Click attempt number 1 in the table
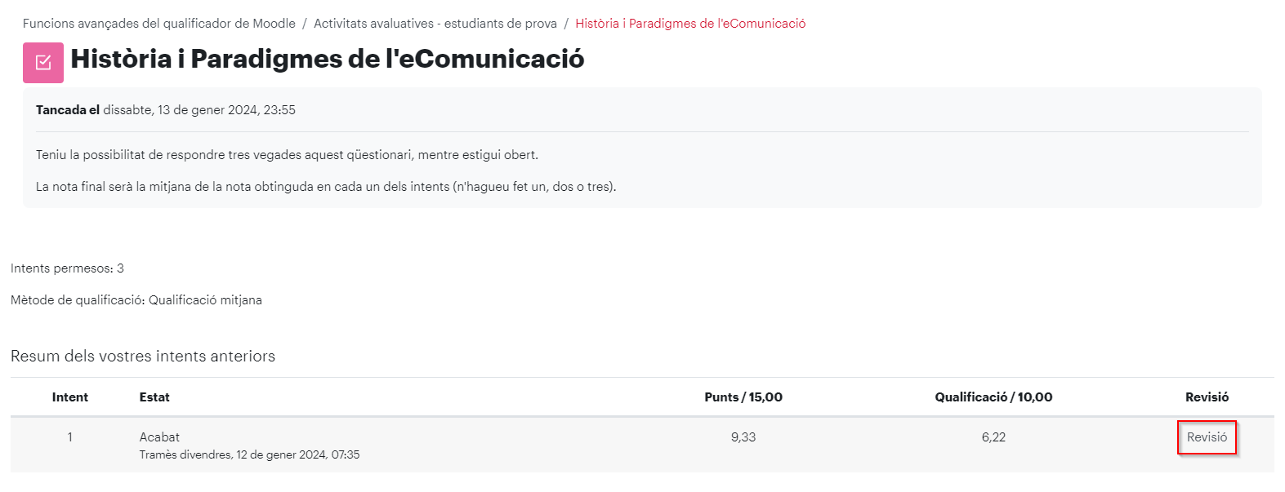The width and height of the screenshot is (1285, 492). click(70, 437)
